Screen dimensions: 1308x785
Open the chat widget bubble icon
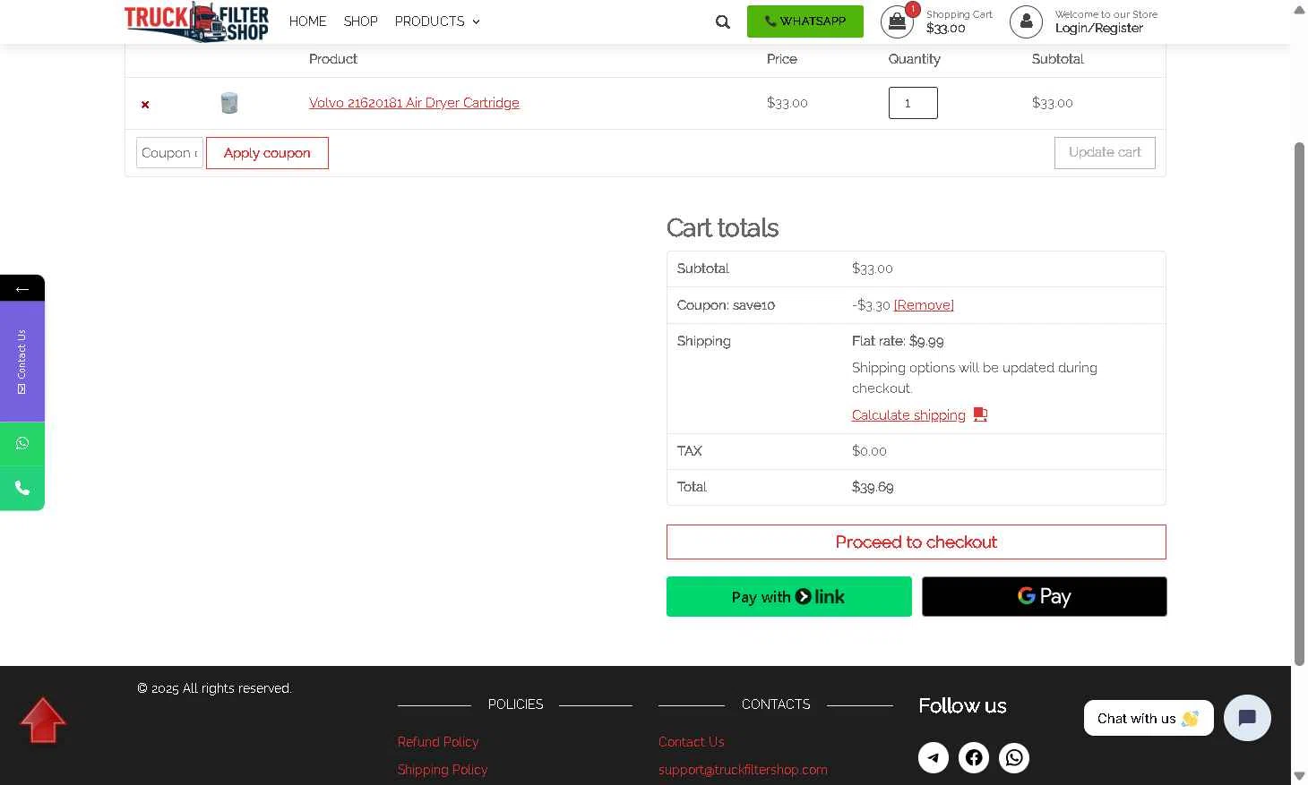pos(1247,718)
